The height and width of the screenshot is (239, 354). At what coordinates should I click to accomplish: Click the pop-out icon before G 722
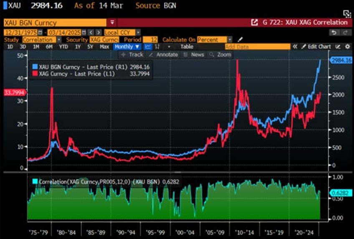click(x=255, y=22)
